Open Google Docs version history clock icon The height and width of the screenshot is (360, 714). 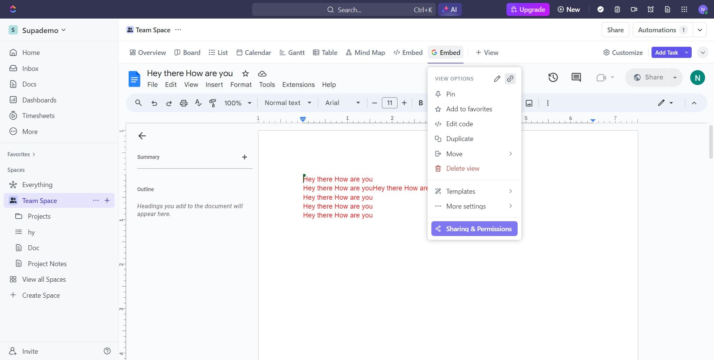pyautogui.click(x=553, y=77)
